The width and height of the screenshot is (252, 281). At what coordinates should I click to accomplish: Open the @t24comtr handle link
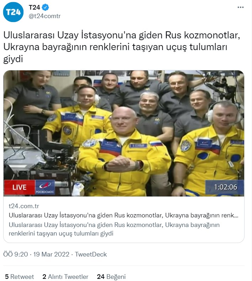coord(45,16)
